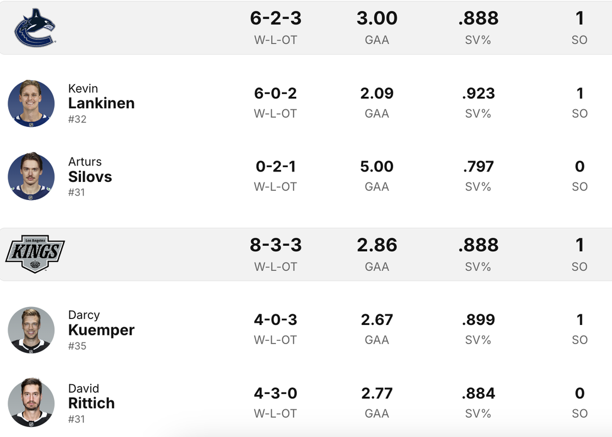Open Darcy Kuemper's headshot photo
Viewport: 612px width, 437px height.
click(31, 330)
